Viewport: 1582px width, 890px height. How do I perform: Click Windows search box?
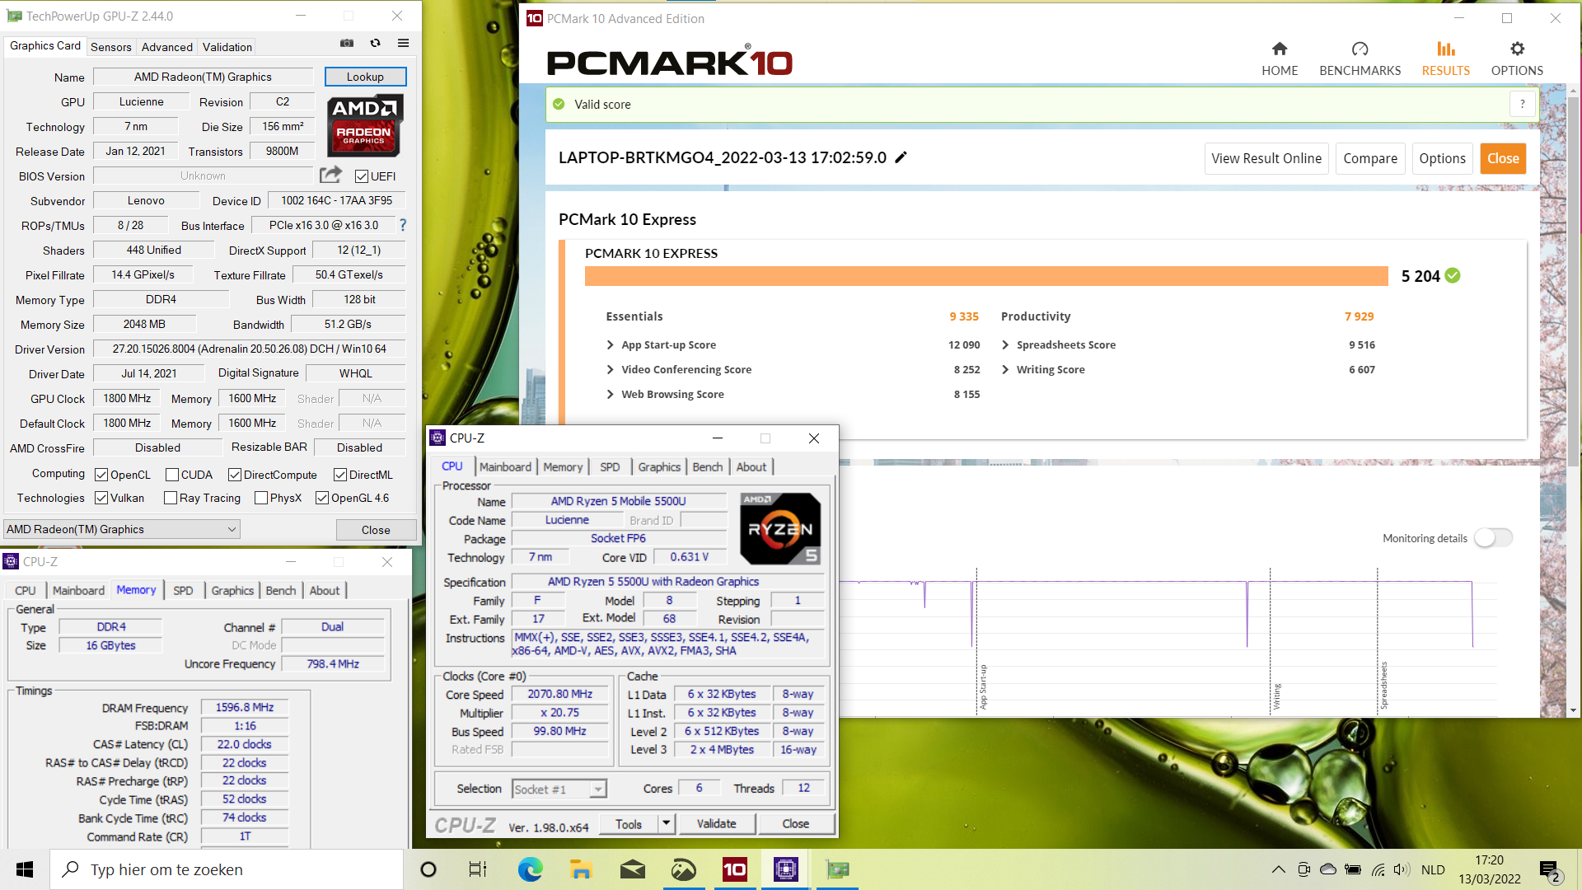tap(227, 869)
